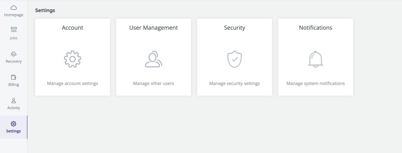402x153 pixels.
Task: Click the cloud icon for Homepage
Action: [x=14, y=8]
